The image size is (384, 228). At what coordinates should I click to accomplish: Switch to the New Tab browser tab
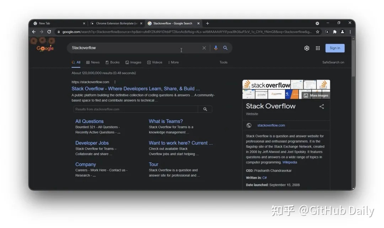coord(59,23)
